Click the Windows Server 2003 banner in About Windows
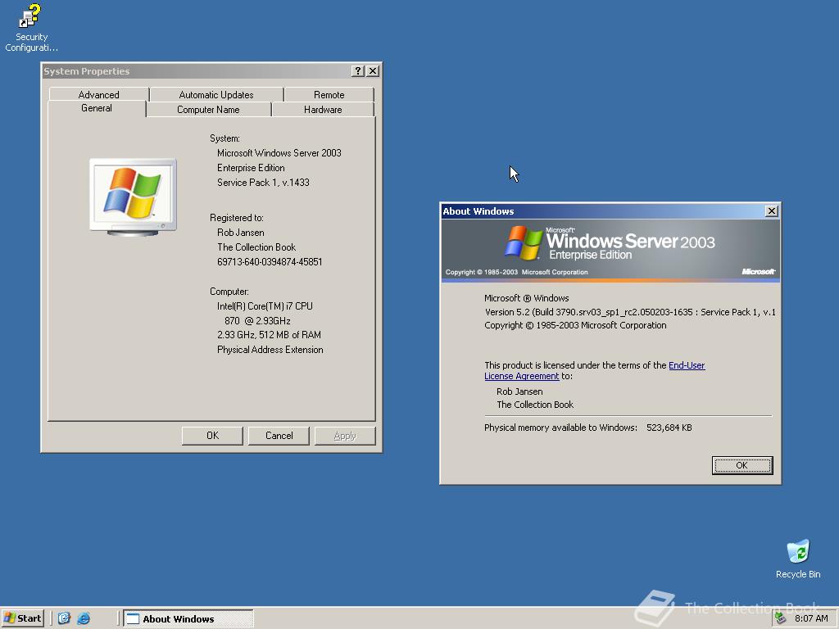Viewport: 839px width, 629px height. pyautogui.click(x=610, y=249)
